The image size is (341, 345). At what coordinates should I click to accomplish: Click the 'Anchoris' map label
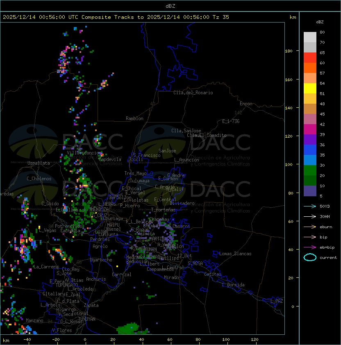(96, 279)
